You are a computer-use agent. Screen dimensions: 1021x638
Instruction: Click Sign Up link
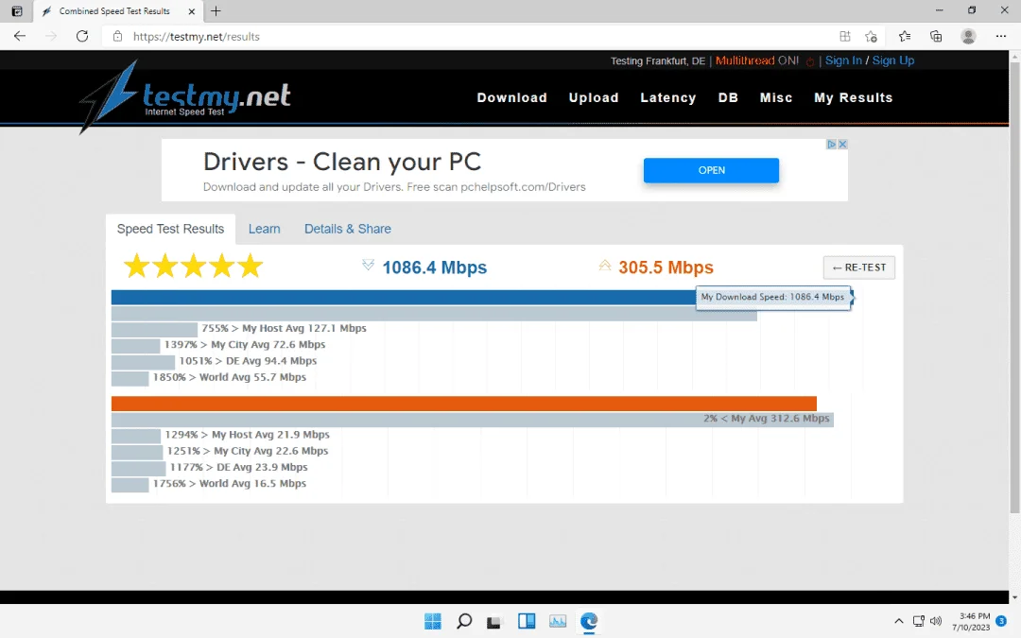[892, 60]
